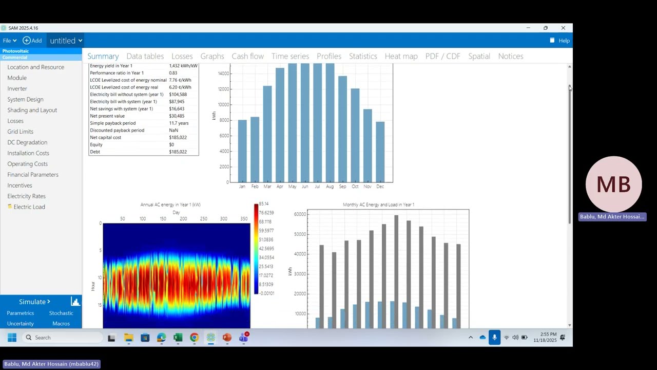
Task: Switch to the Data tables tab
Action: point(145,56)
